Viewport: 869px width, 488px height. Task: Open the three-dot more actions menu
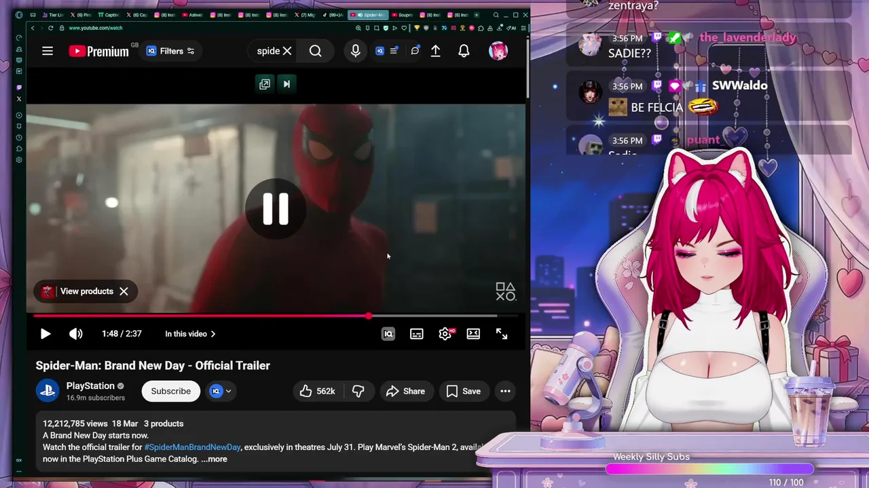coord(505,391)
